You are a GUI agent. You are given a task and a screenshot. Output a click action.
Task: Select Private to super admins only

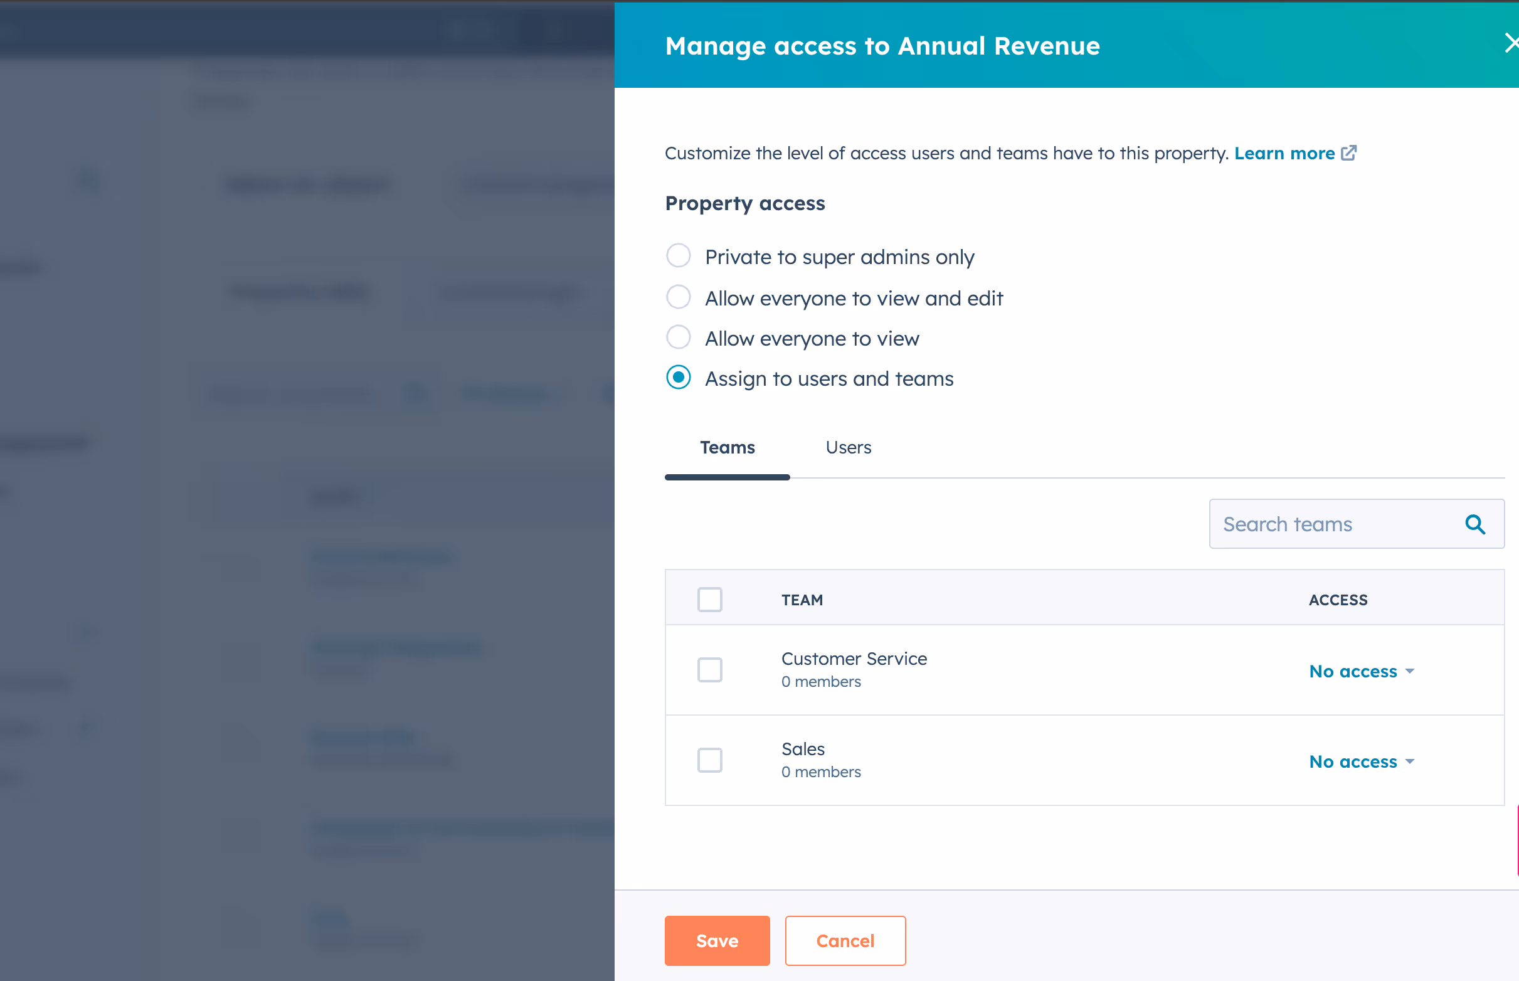[679, 255]
